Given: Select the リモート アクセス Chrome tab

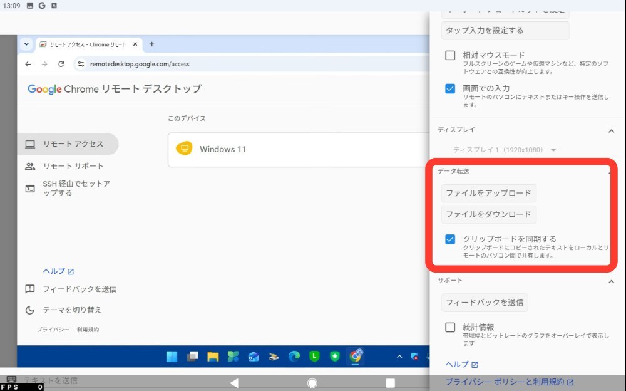Looking at the screenshot, I should click(89, 44).
